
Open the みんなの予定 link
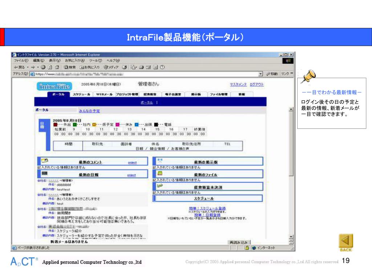pos(89,111)
